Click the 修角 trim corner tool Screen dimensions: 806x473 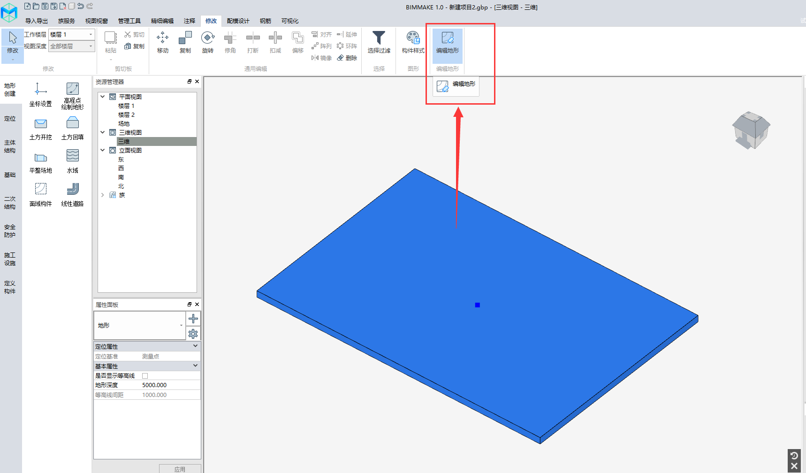230,42
